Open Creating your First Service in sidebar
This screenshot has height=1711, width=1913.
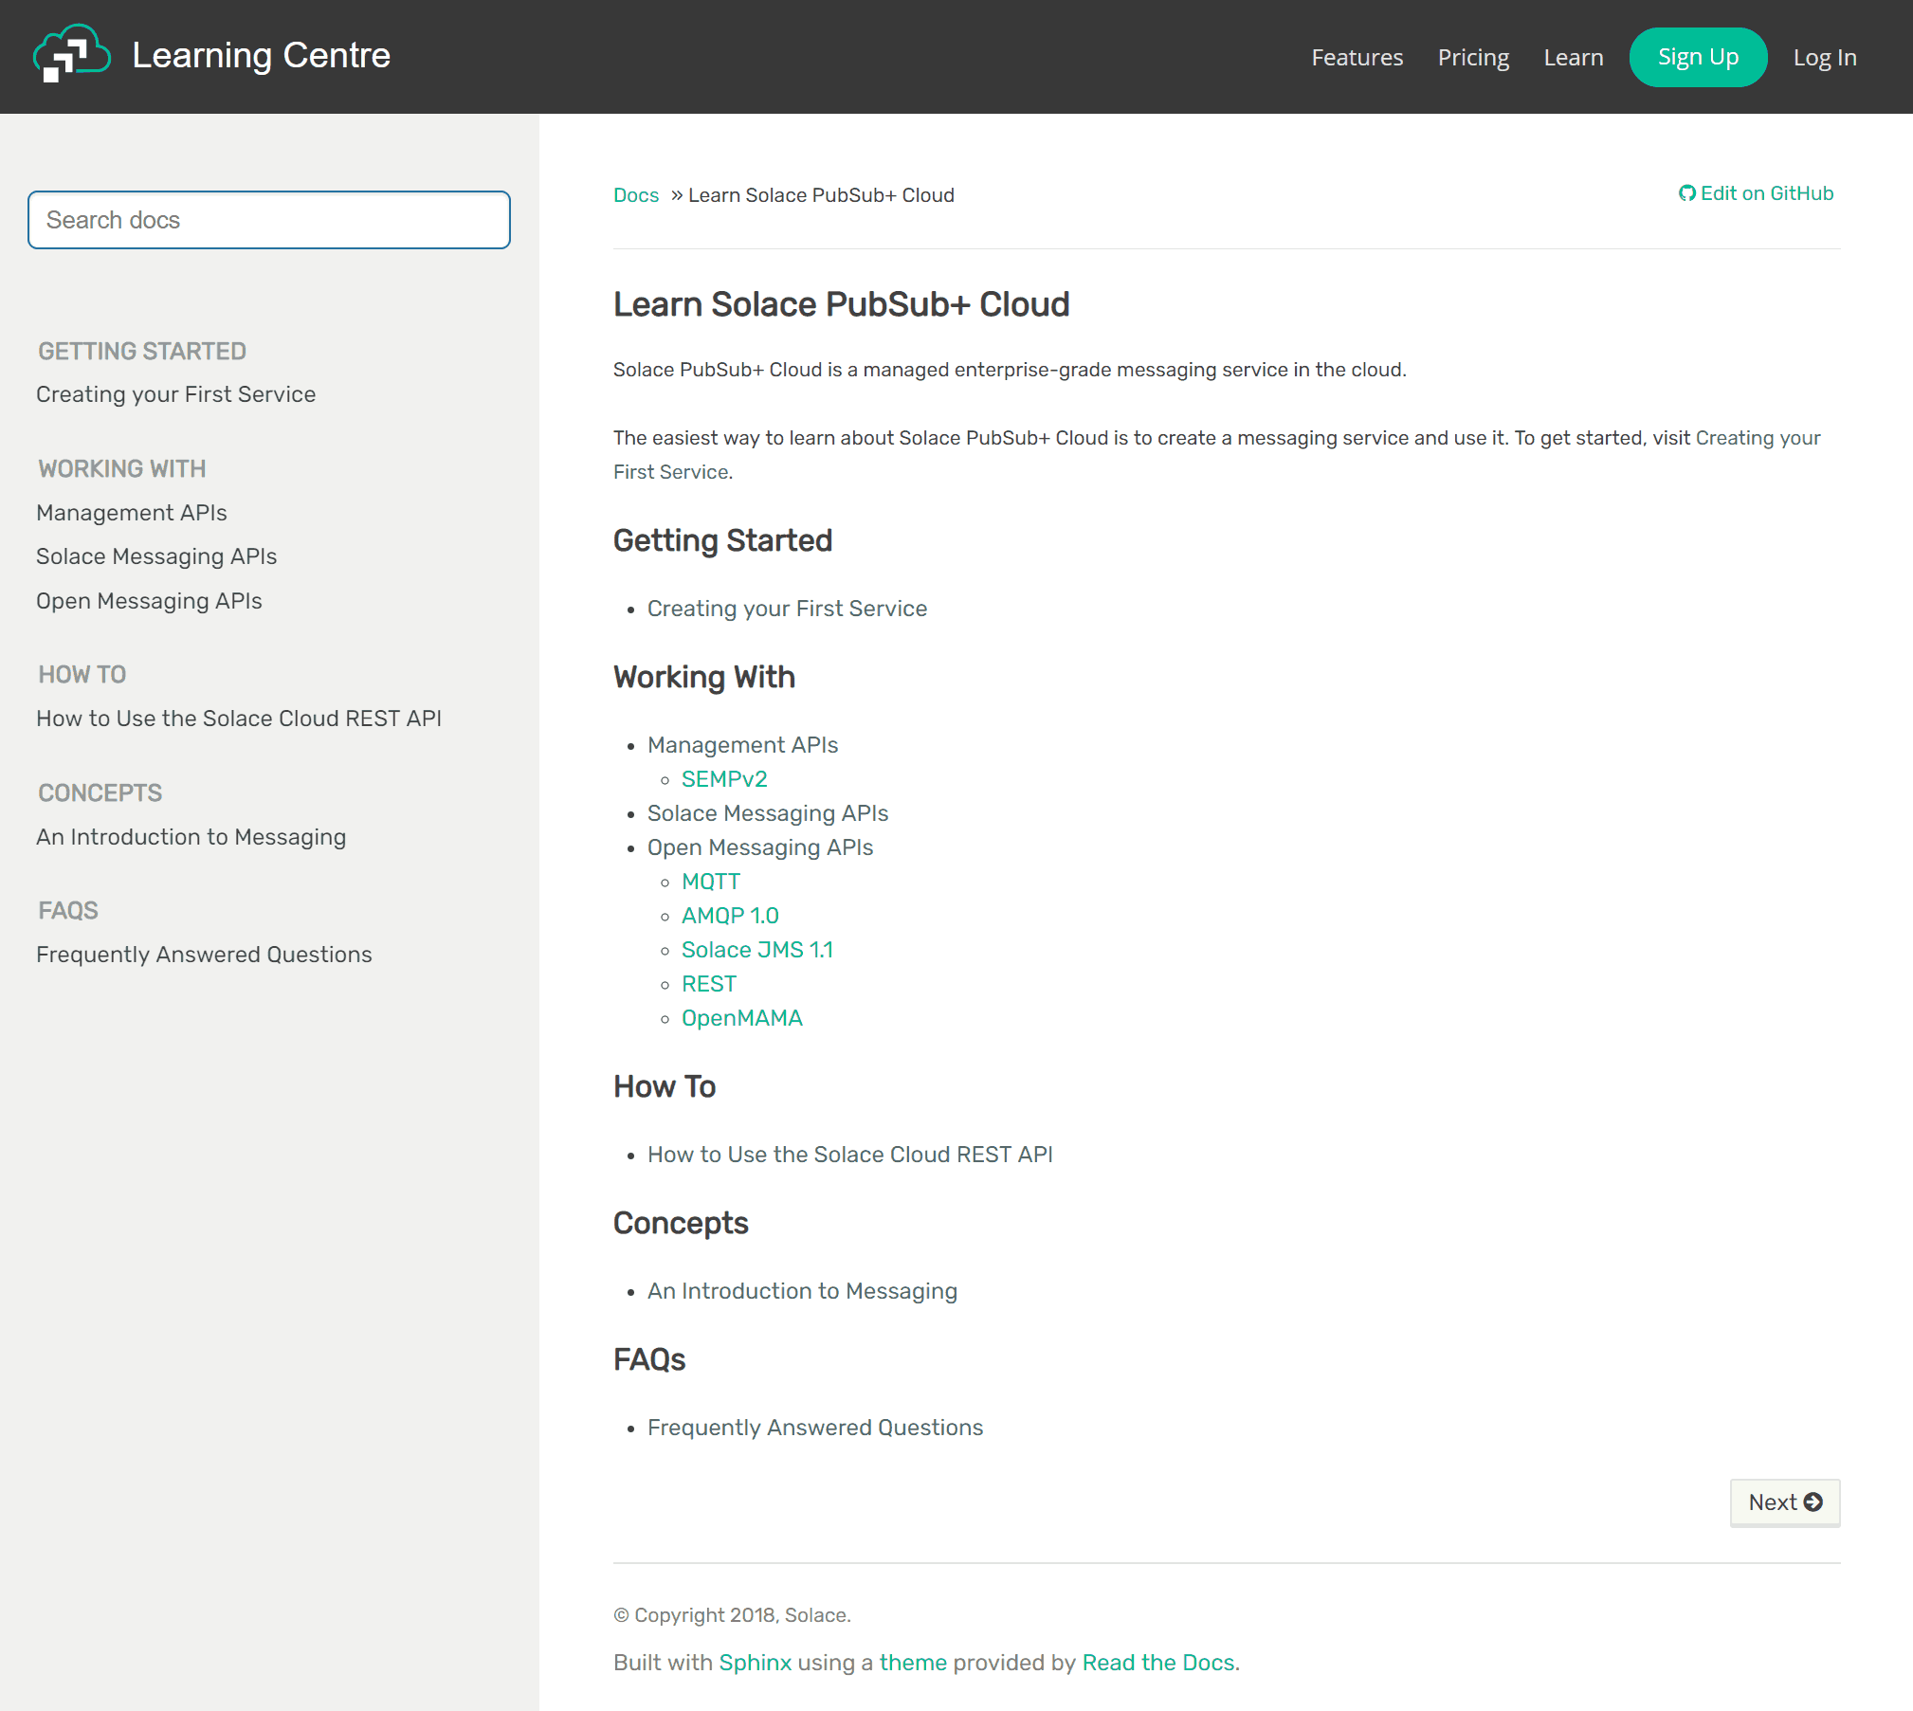pos(175,394)
